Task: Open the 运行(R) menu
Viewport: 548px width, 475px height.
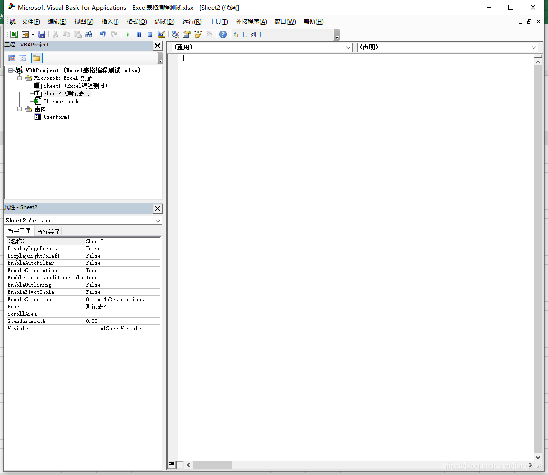Action: tap(192, 22)
